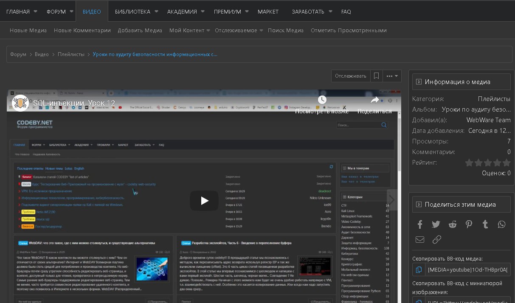This screenshot has height=303, width=515.
Task: Rate the media five stars
Action: coord(507,163)
